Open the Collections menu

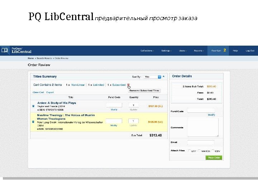tap(147, 51)
